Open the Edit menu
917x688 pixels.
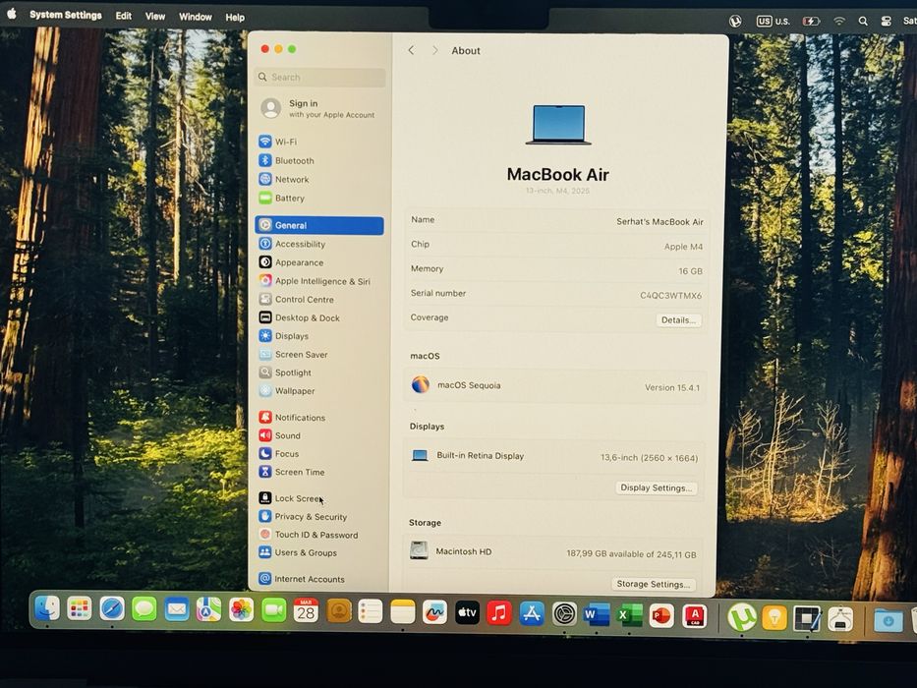click(x=124, y=16)
